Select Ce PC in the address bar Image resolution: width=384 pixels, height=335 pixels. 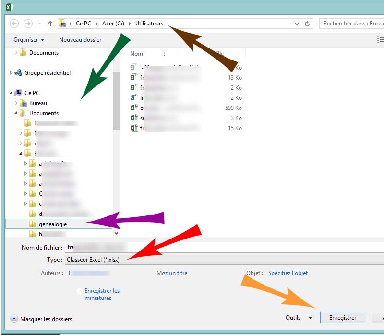[x=83, y=24]
